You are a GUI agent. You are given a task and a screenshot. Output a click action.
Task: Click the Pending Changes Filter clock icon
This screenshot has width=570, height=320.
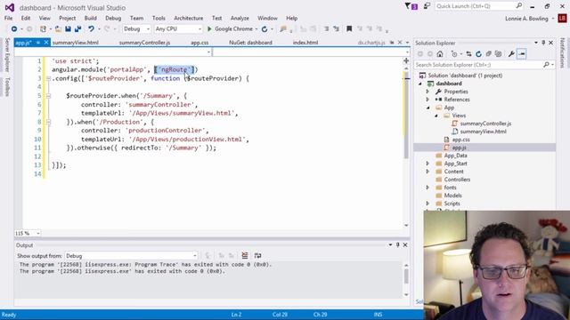454,54
